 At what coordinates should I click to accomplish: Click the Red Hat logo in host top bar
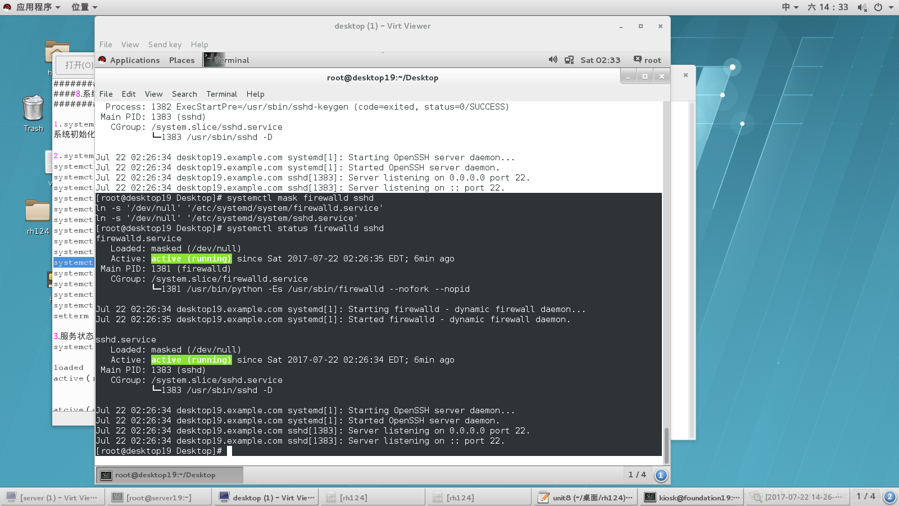pos(7,7)
